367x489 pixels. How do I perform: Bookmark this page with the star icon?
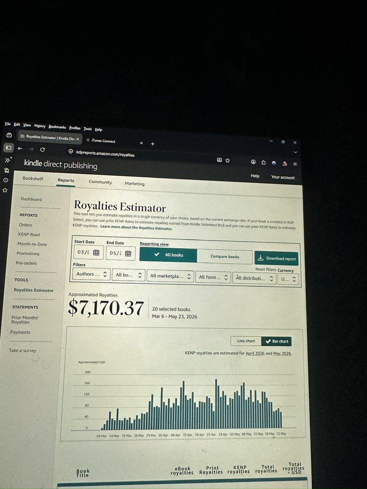(228, 160)
